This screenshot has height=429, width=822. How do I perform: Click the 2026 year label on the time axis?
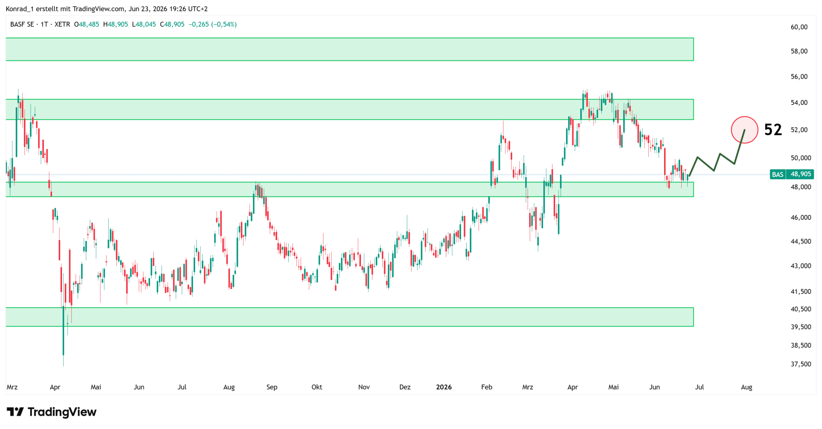click(x=444, y=387)
